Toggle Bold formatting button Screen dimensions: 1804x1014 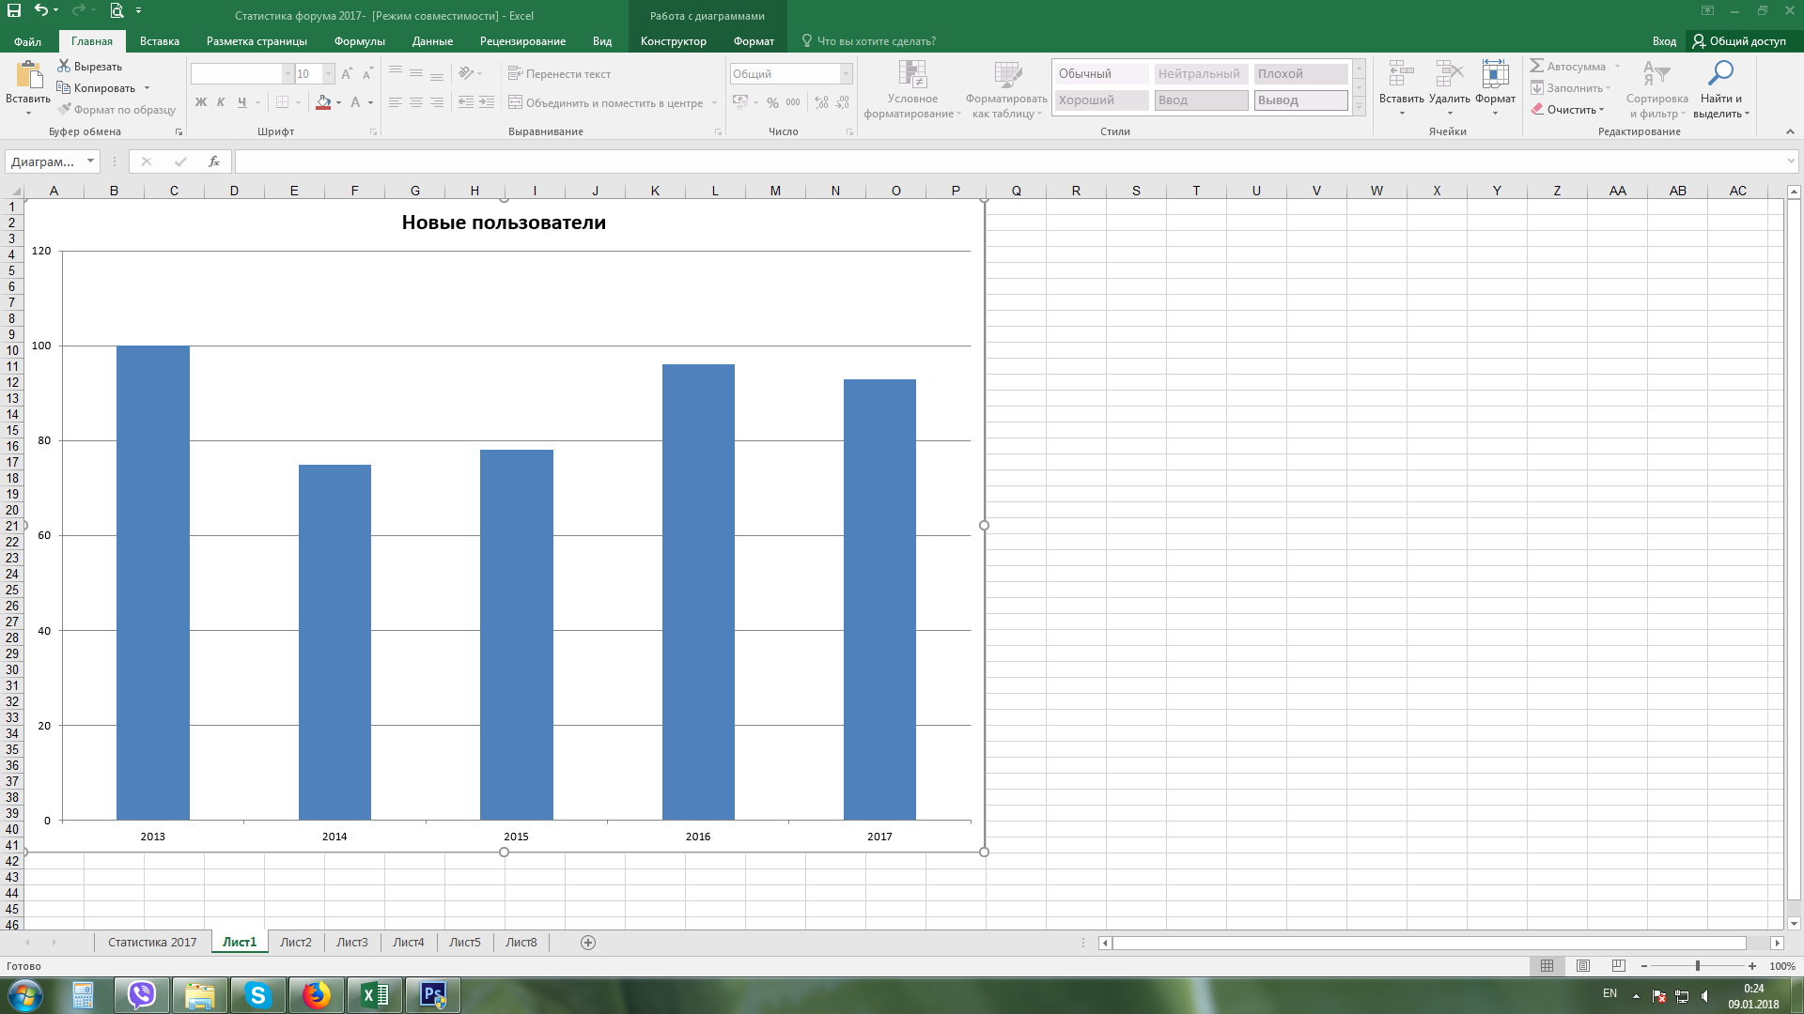(201, 102)
